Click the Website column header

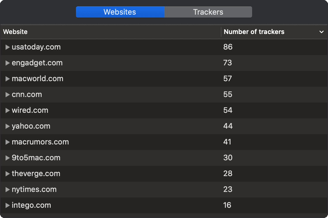15,32
